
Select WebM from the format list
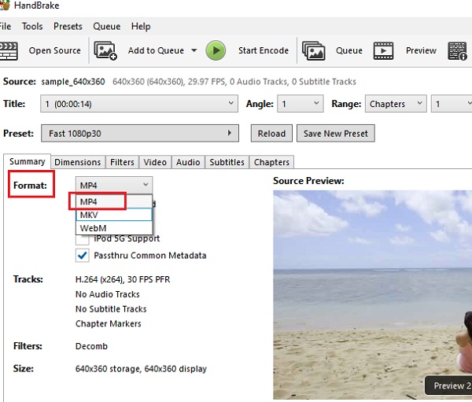[114, 228]
